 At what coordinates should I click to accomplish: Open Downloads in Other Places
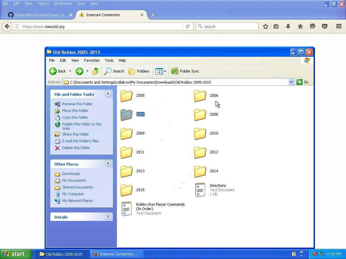tap(71, 174)
